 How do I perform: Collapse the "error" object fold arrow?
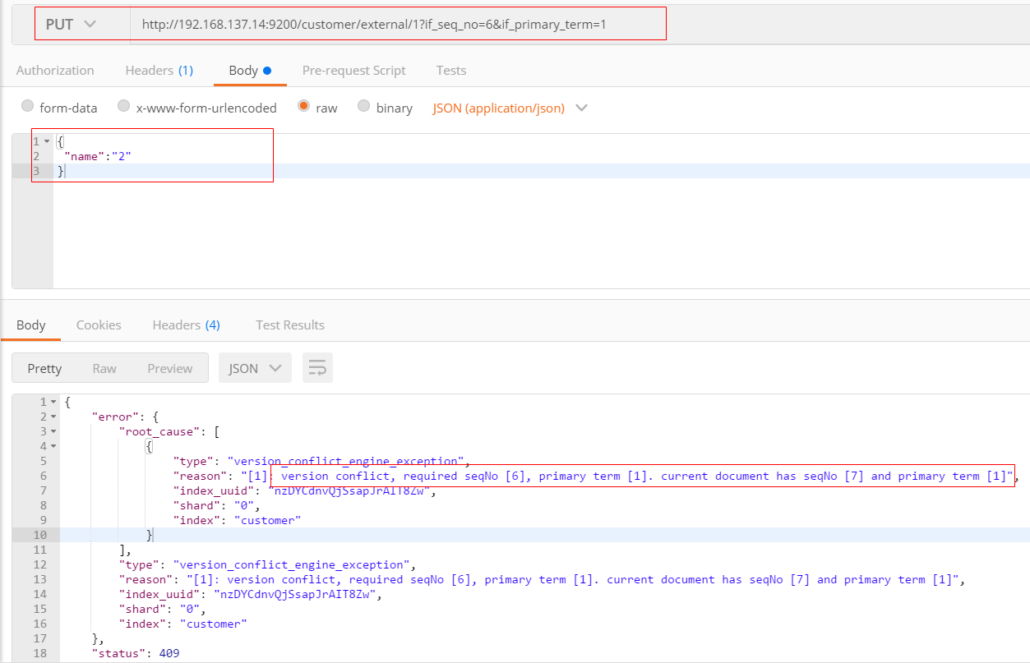[54, 417]
